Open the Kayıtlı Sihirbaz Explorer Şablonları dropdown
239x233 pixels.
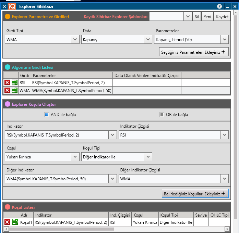pyautogui.click(x=188, y=17)
